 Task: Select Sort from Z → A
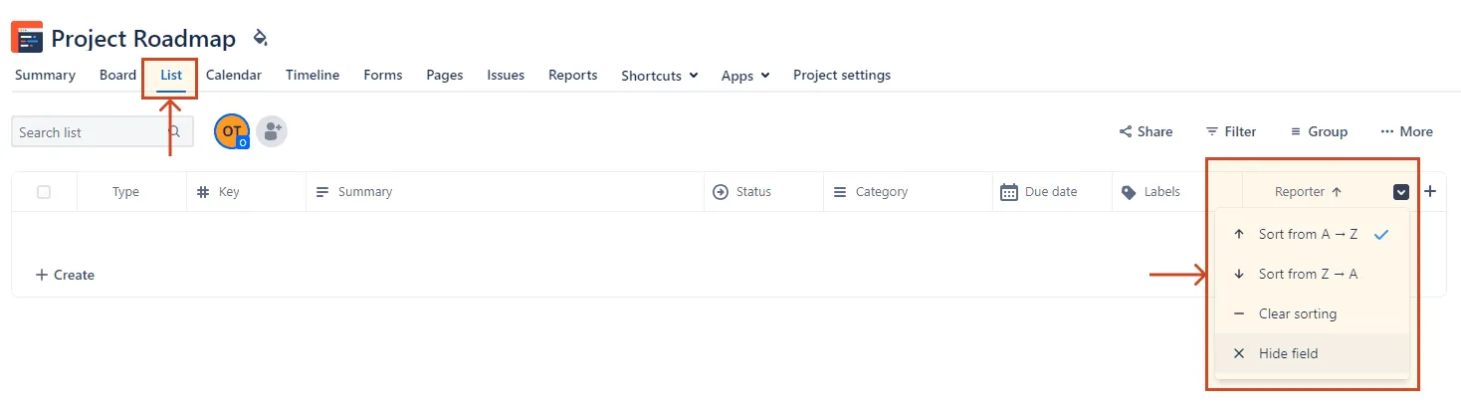tap(1307, 274)
